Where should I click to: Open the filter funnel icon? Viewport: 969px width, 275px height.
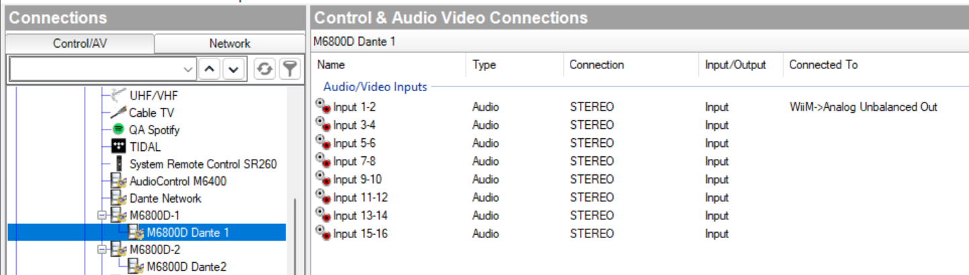[289, 69]
